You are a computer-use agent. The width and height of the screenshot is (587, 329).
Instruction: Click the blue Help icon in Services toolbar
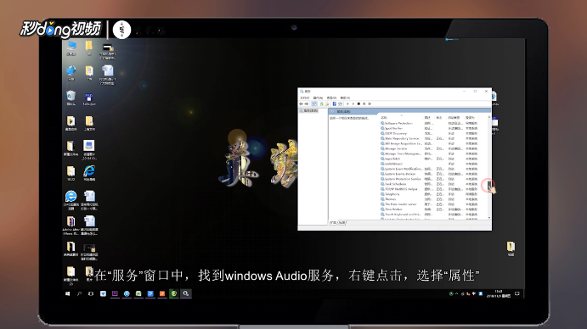(x=335, y=103)
